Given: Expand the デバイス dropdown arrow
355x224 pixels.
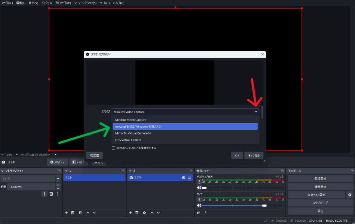Looking at the screenshot, I should (256, 112).
